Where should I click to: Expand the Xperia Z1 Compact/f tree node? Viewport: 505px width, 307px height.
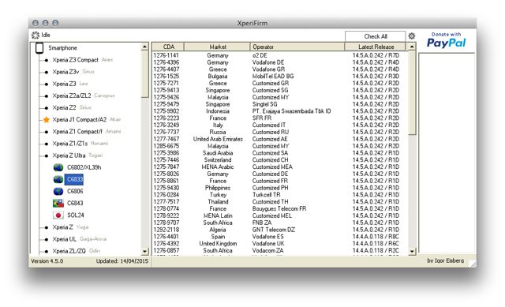47,132
